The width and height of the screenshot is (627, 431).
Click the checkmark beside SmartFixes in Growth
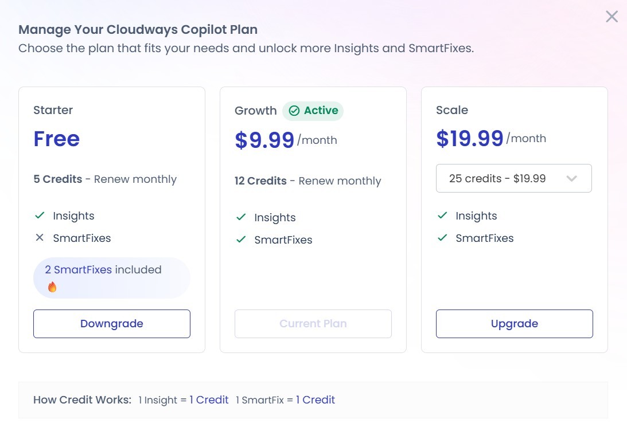click(240, 240)
